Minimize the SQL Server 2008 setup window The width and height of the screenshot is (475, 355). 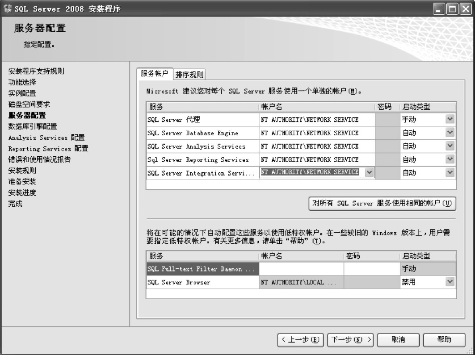(439, 9)
